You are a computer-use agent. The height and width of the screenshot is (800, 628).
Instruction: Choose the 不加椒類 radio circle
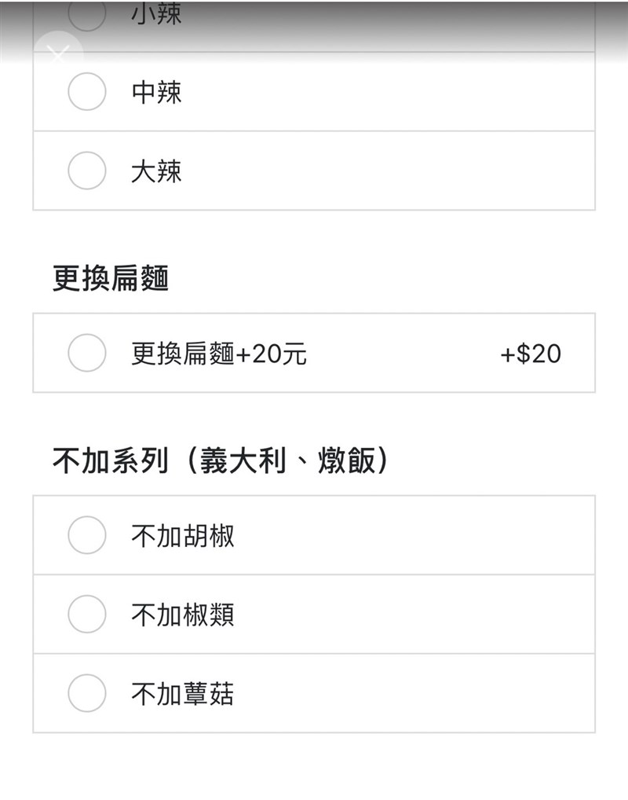(86, 614)
